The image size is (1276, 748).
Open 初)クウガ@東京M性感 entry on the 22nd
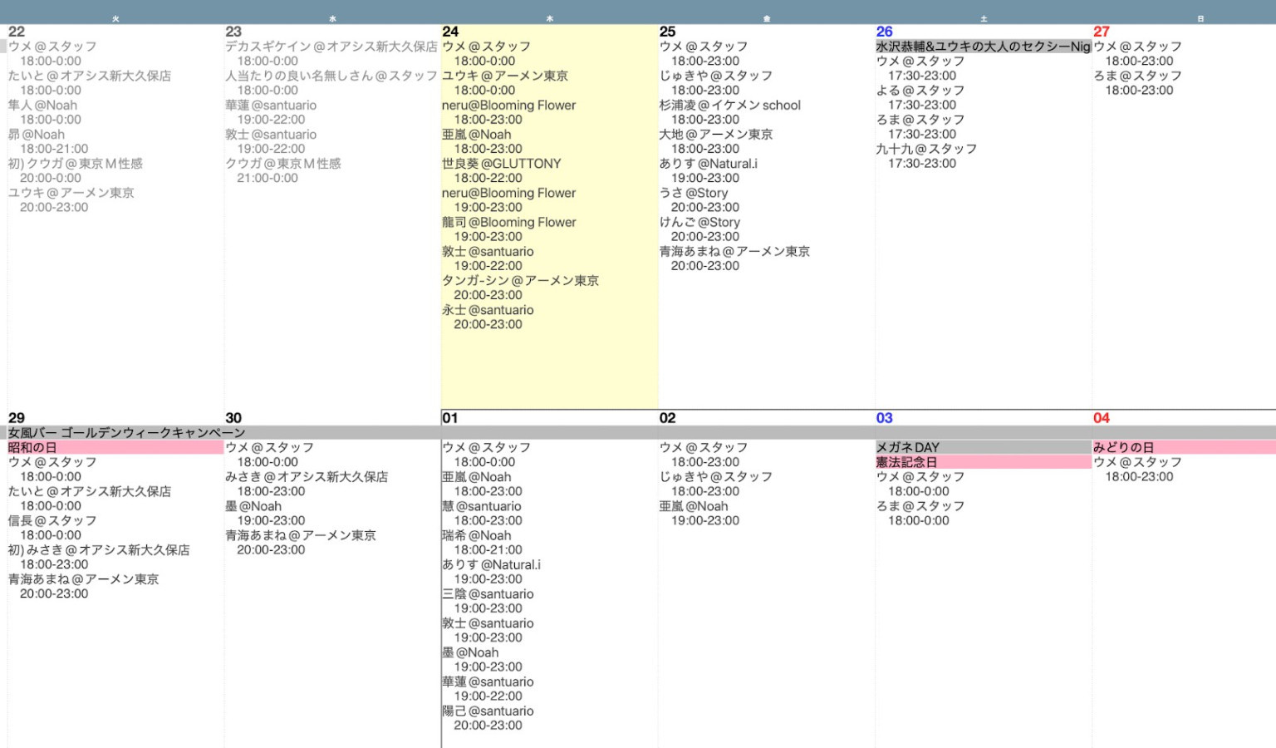click(76, 164)
